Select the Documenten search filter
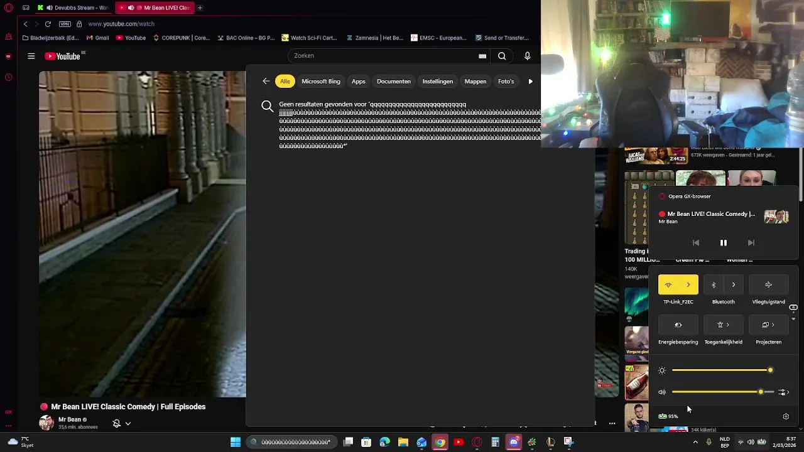 tap(394, 81)
